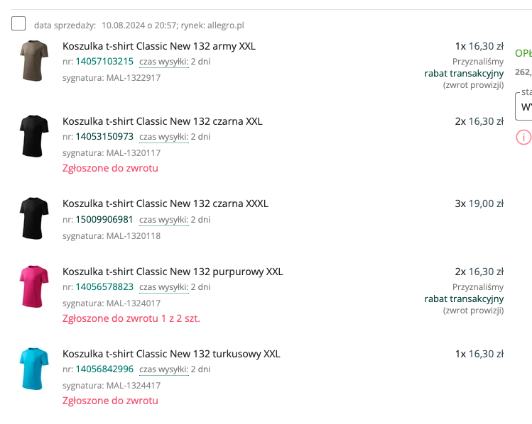Click the title 'Koszulka t-shirt Classic New 132 czarna XXL'
Image resolution: width=532 pixels, height=424 pixels.
click(162, 121)
